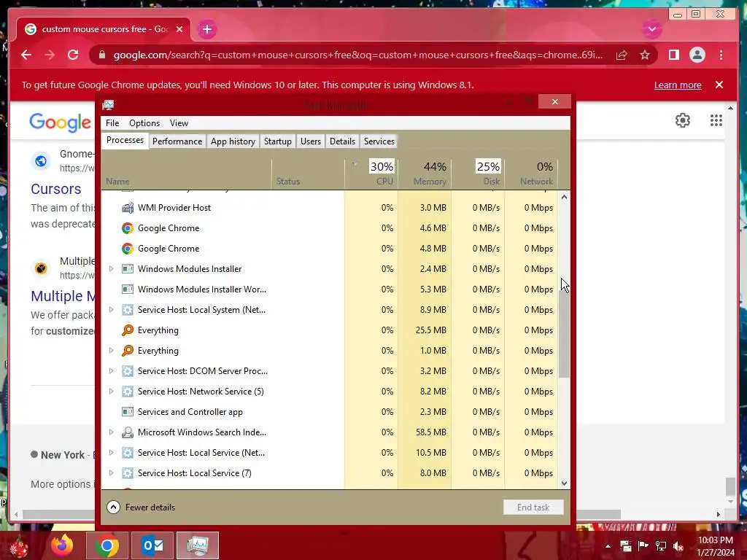Screen dimensions: 747x560
Task: Launch Firefox from the taskbar
Action: [x=62, y=545]
